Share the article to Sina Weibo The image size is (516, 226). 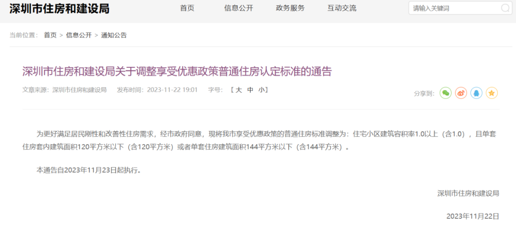tap(461, 93)
